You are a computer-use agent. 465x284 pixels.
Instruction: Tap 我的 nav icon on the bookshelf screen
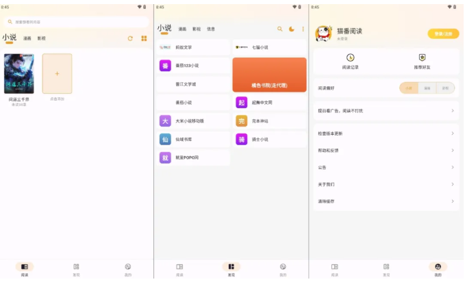(x=128, y=267)
